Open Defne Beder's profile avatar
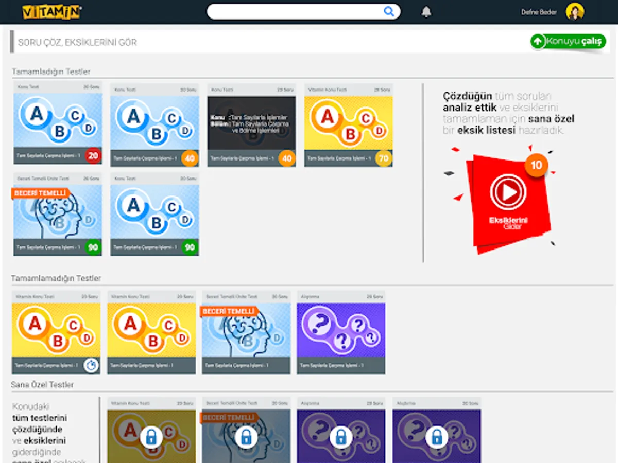Screen dimensions: 618x463 (x=575, y=12)
